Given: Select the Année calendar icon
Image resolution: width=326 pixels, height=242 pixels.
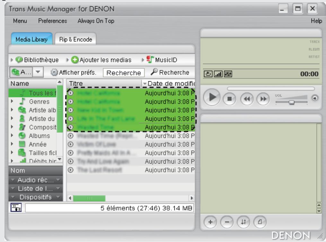Looking at the screenshot, I should click(22, 144).
